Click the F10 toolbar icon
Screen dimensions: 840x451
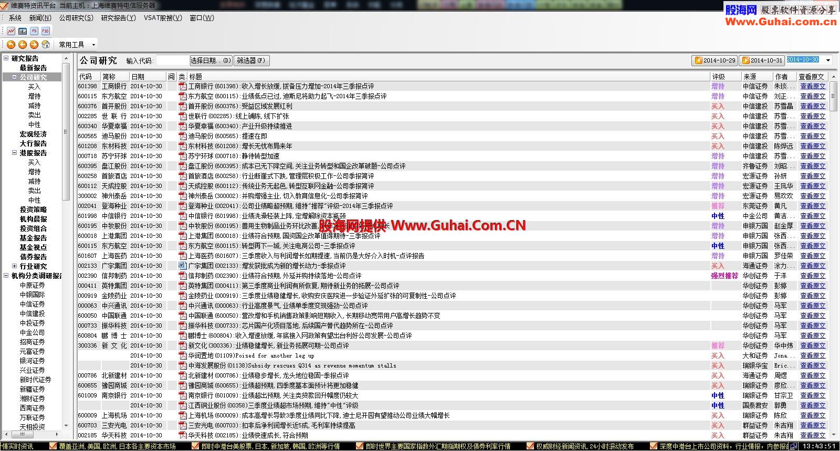click(x=46, y=31)
